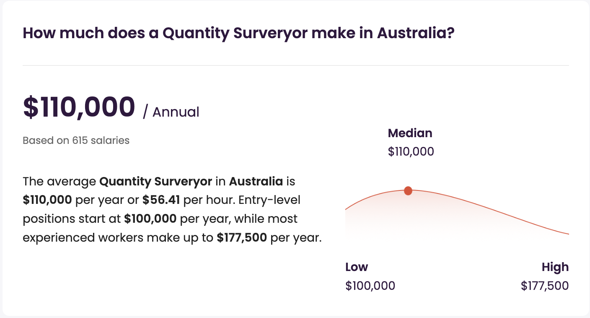Viewport: 590px width, 318px height.
Task: Click the $110,000 value under Median
Action: 411,151
